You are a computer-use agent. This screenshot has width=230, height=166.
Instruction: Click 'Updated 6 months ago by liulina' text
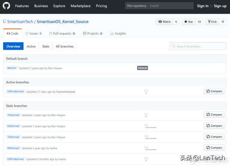tap(46, 159)
